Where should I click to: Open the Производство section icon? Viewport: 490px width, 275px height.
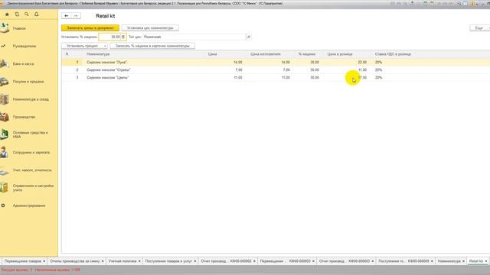(x=5, y=117)
